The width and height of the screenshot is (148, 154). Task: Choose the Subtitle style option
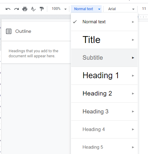pos(104,58)
